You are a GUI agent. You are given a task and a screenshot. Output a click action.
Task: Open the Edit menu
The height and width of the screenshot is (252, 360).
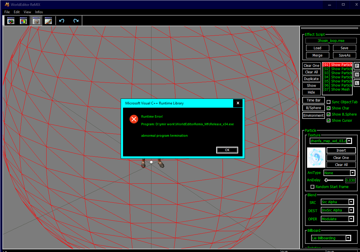coord(17,12)
